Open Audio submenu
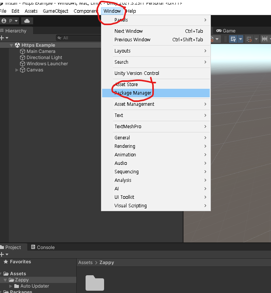Viewport: 271px width, 293px height. click(156, 163)
